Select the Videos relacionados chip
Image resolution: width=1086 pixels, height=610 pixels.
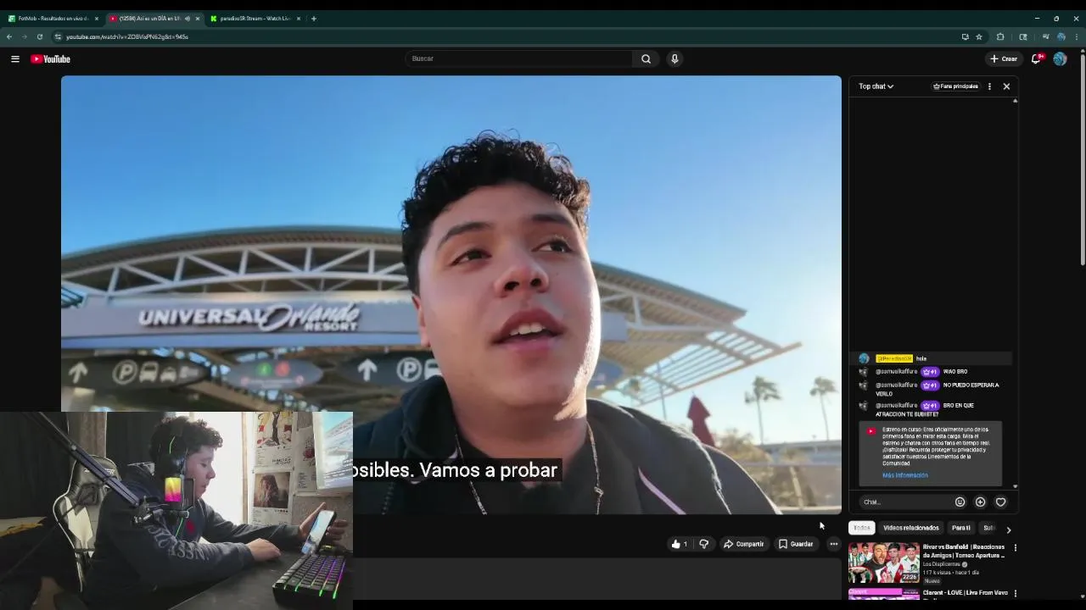coord(910,528)
